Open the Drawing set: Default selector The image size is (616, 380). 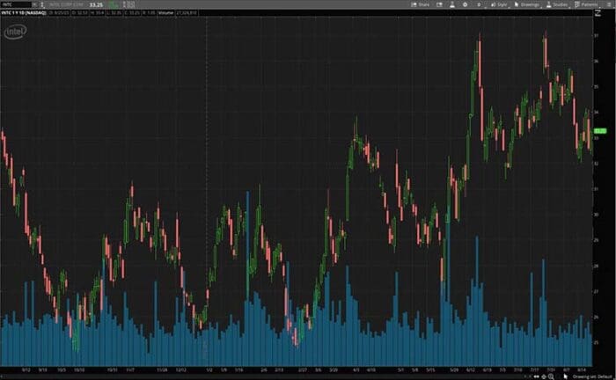[592, 376]
